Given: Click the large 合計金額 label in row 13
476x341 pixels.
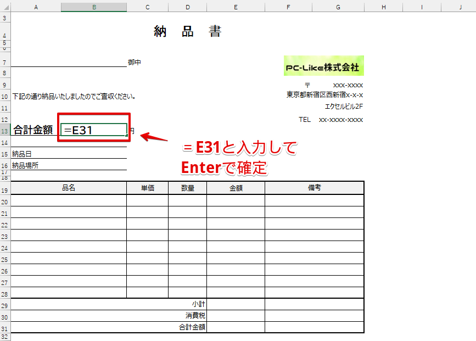Looking at the screenshot, I should 33,130.
